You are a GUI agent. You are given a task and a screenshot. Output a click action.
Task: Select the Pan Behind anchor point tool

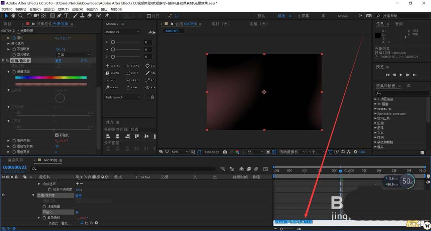(x=44, y=16)
